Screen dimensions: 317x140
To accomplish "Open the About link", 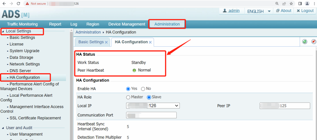I will click(284, 11).
